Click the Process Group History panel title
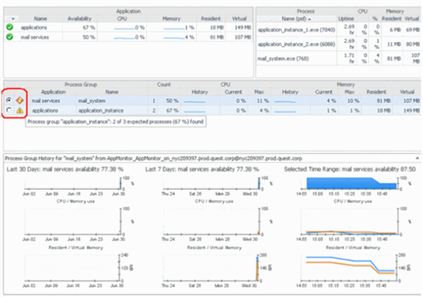This screenshot has width=423, height=297. click(154, 159)
